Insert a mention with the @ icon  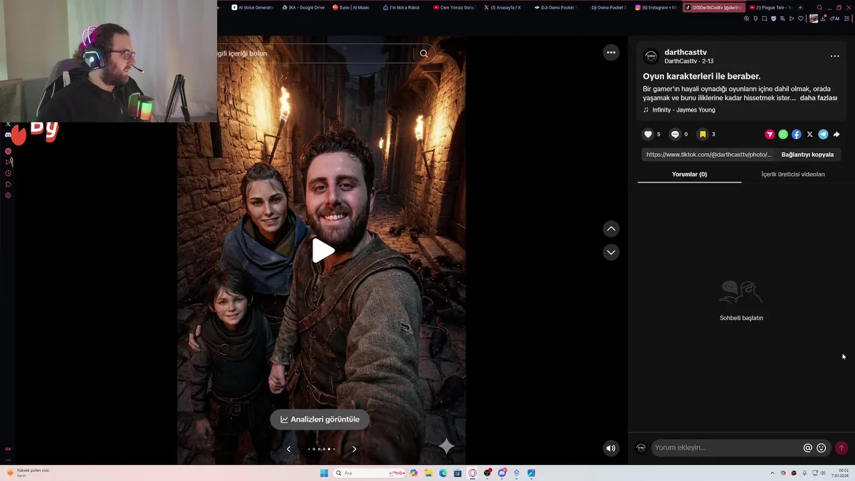click(808, 448)
